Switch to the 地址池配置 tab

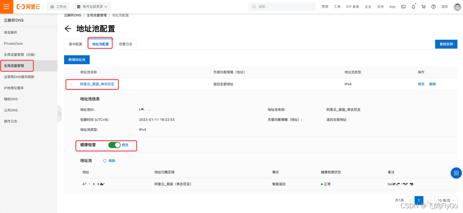(101, 44)
